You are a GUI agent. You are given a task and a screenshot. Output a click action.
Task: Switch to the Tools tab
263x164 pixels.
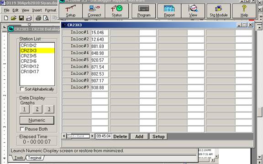[x=19, y=158]
